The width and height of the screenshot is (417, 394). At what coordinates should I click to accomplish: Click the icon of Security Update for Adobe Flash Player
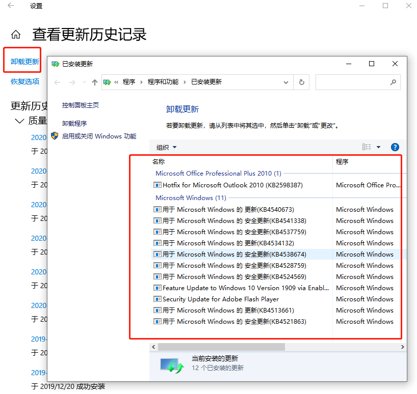(158, 299)
